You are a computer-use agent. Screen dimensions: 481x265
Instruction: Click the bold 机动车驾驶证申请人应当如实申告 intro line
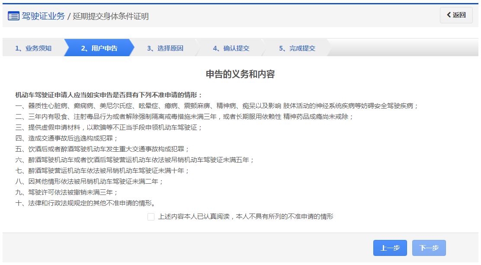[109, 95]
